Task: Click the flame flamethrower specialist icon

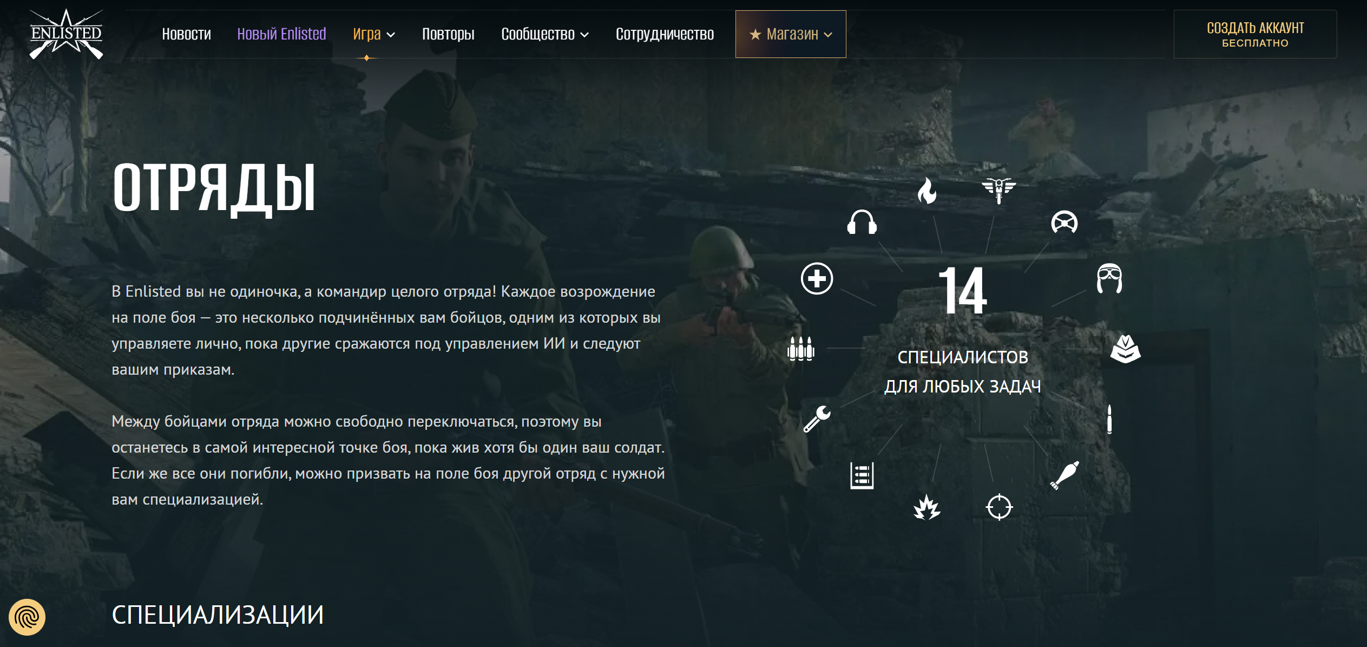Action: point(927,191)
